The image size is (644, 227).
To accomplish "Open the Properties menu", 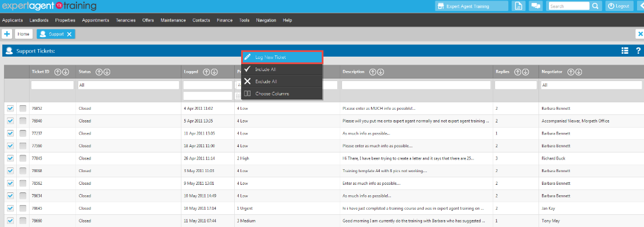I will tap(66, 20).
